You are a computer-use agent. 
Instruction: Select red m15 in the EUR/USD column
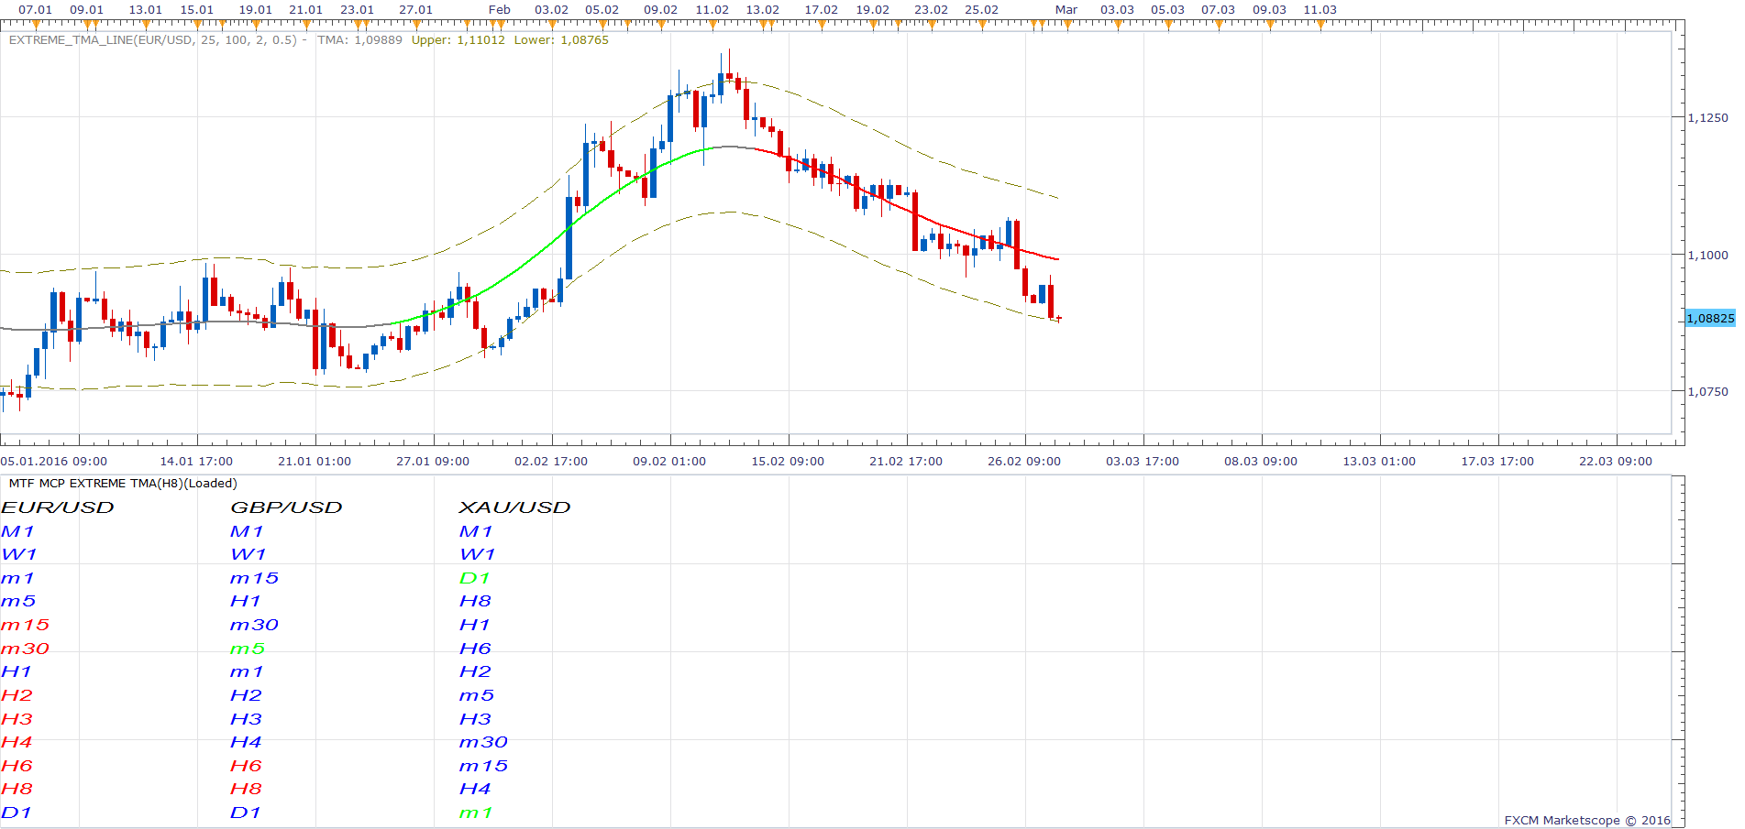click(26, 625)
